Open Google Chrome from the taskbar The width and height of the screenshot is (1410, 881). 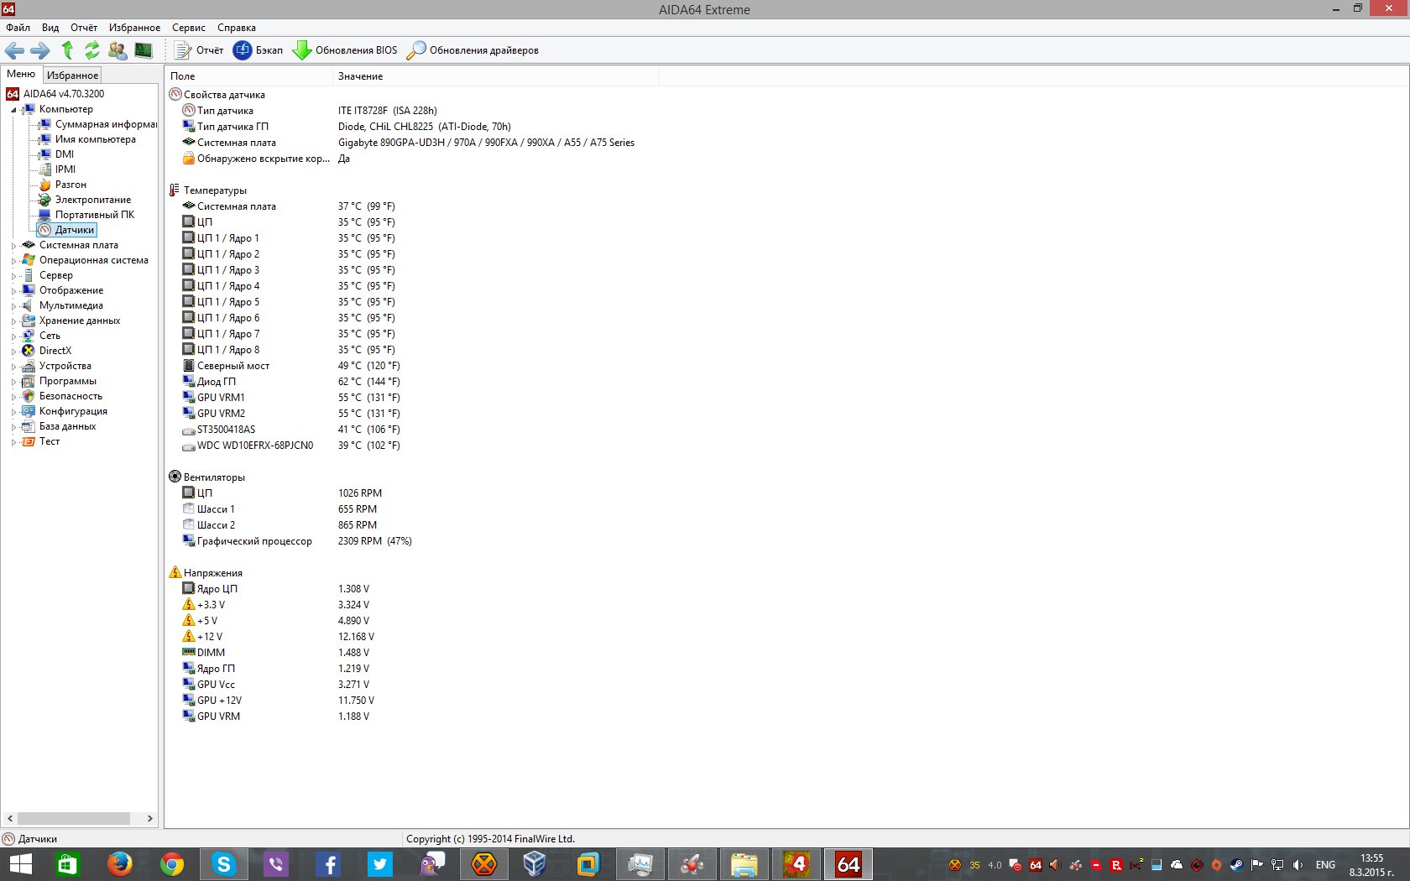pyautogui.click(x=172, y=864)
